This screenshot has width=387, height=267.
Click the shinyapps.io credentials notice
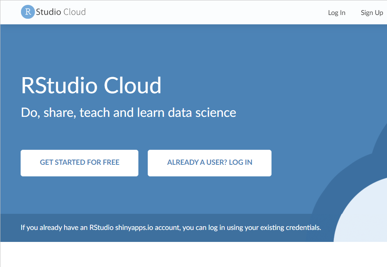click(170, 227)
